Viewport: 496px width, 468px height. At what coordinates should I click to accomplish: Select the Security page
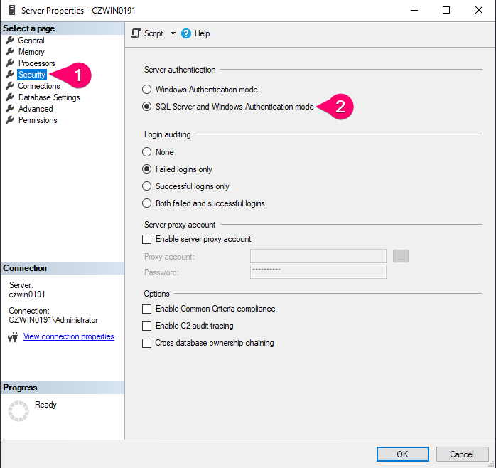click(32, 75)
